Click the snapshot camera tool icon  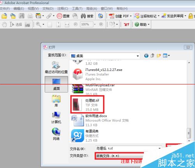(x=28, y=24)
